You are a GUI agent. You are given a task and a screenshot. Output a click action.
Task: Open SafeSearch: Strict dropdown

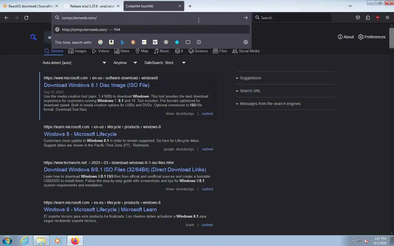165,63
